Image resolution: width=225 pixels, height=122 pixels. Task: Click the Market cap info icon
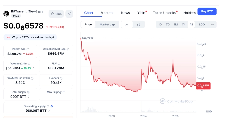[x=28, y=49]
